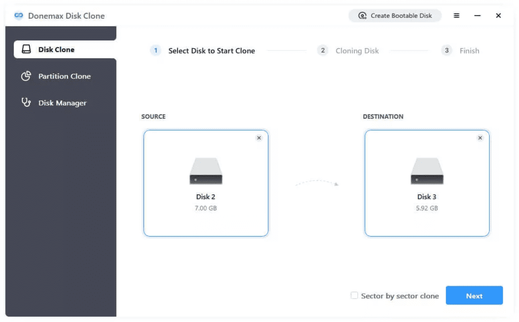519x322 pixels.
Task: Select the Disk Clone sidebar icon
Action: tap(27, 49)
